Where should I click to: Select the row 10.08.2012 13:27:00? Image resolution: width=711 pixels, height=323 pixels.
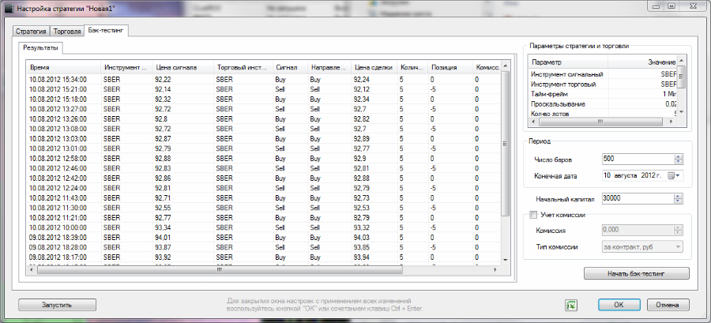click(264, 109)
